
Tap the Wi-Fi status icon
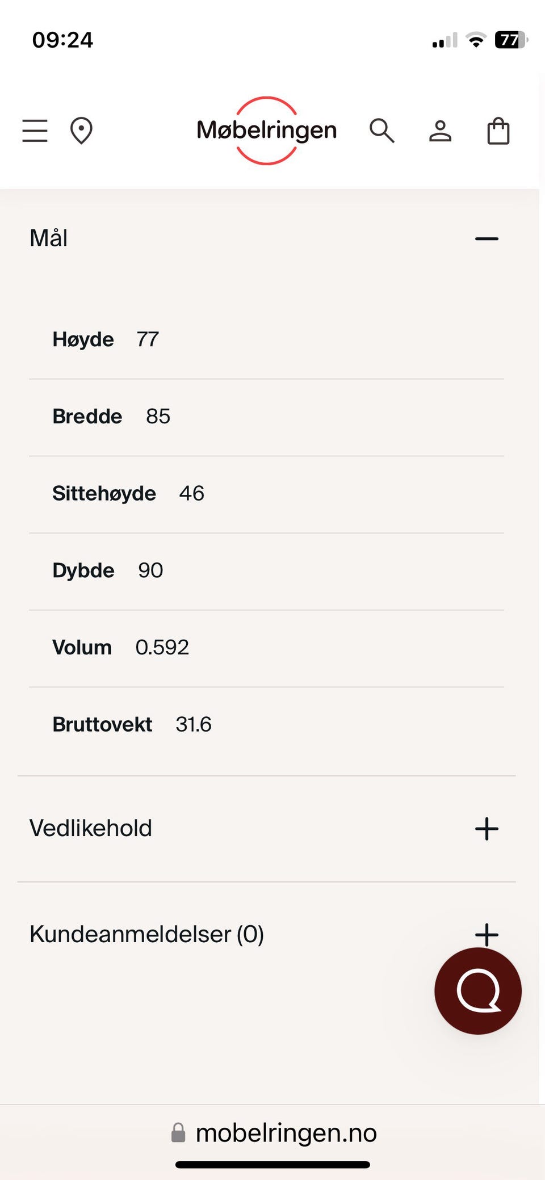476,40
